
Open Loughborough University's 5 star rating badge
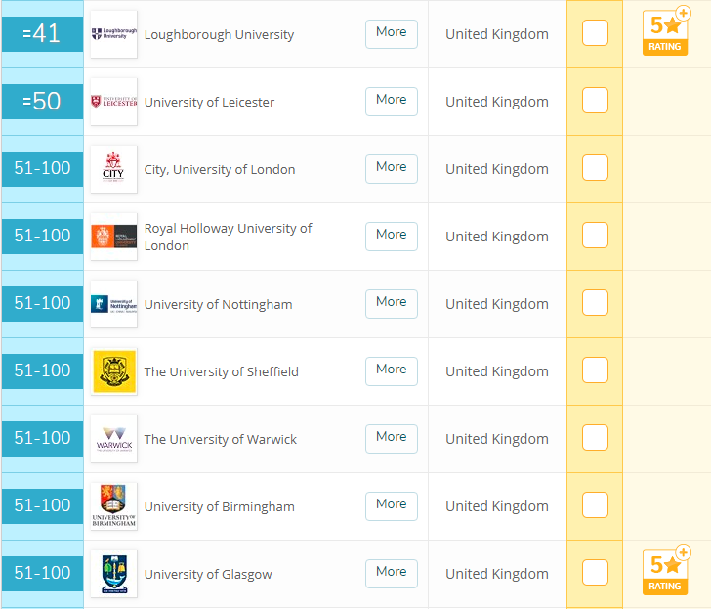[665, 33]
